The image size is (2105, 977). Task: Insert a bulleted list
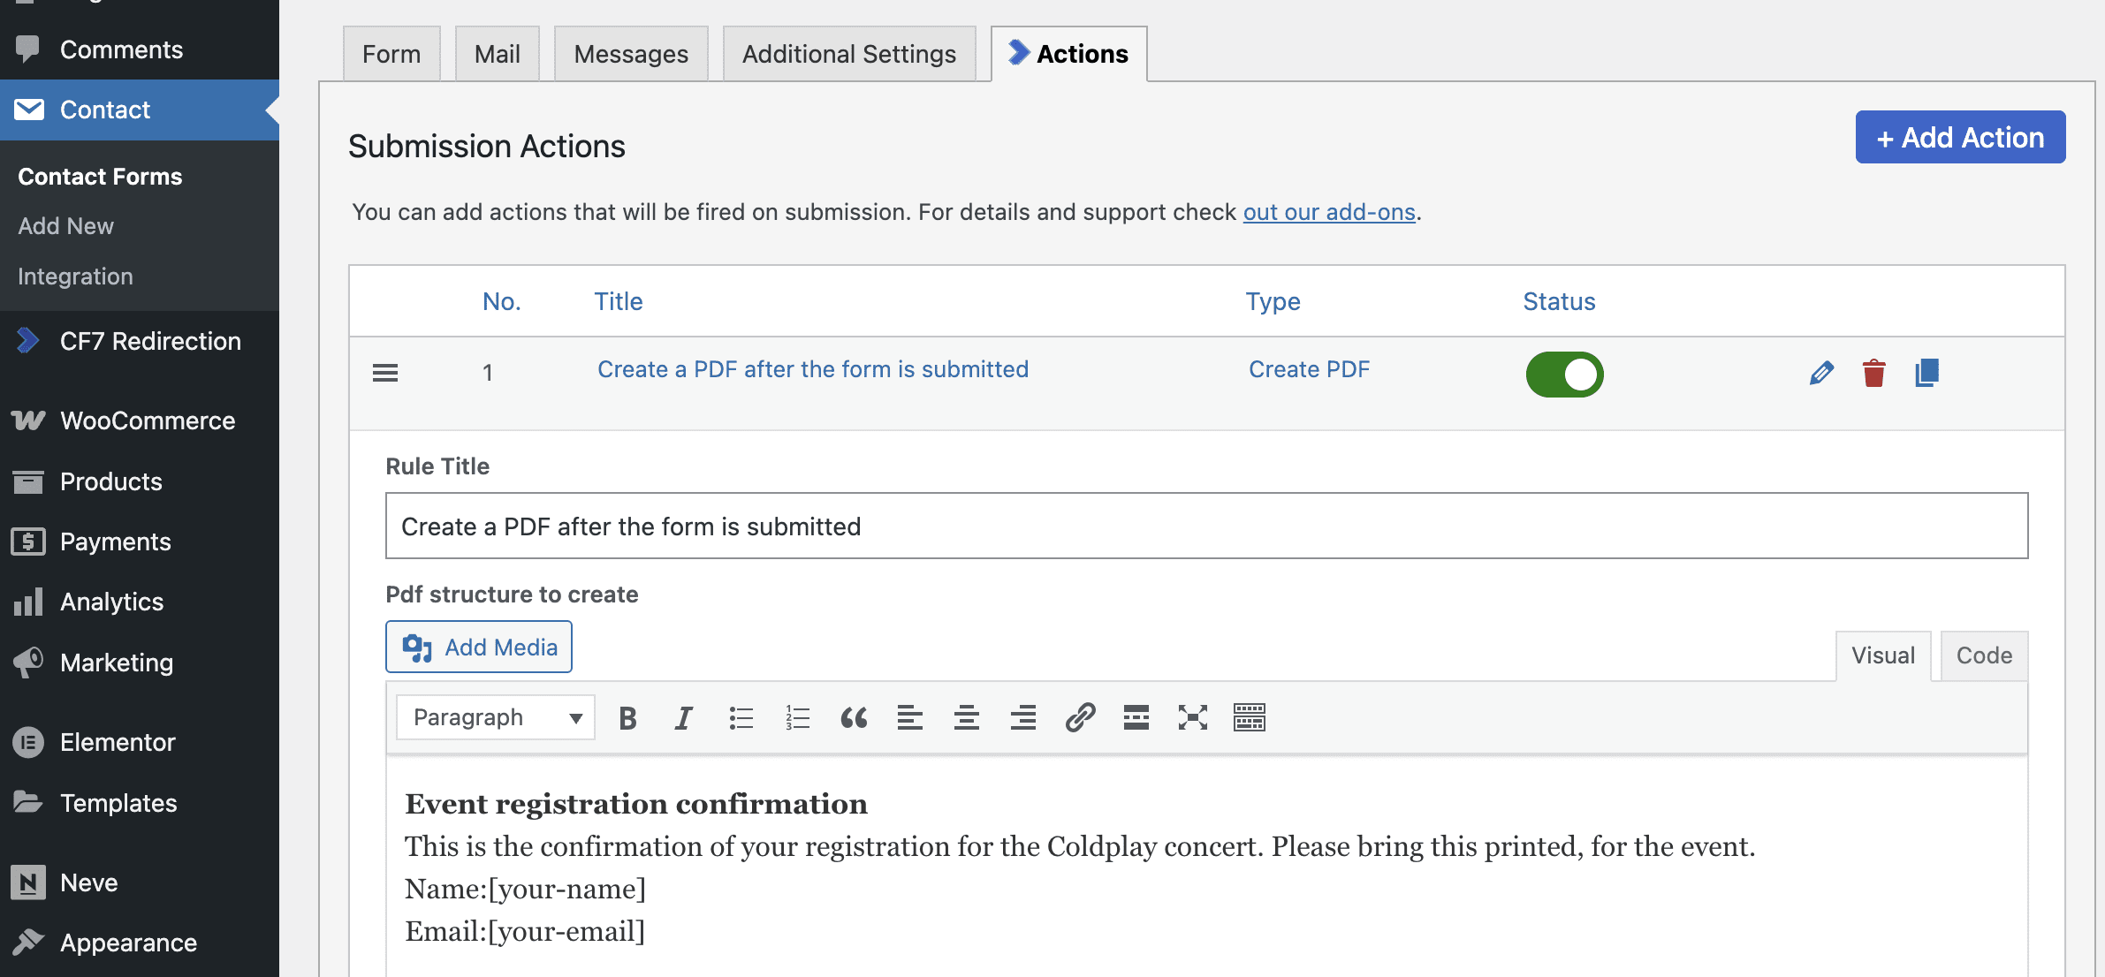pos(741,718)
